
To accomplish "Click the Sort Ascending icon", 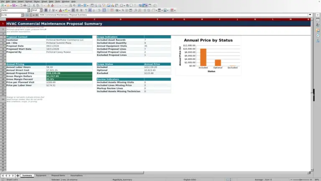I will [x=96, y=5].
